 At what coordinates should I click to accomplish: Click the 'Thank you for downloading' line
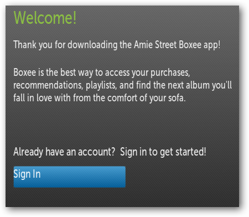click(x=117, y=45)
